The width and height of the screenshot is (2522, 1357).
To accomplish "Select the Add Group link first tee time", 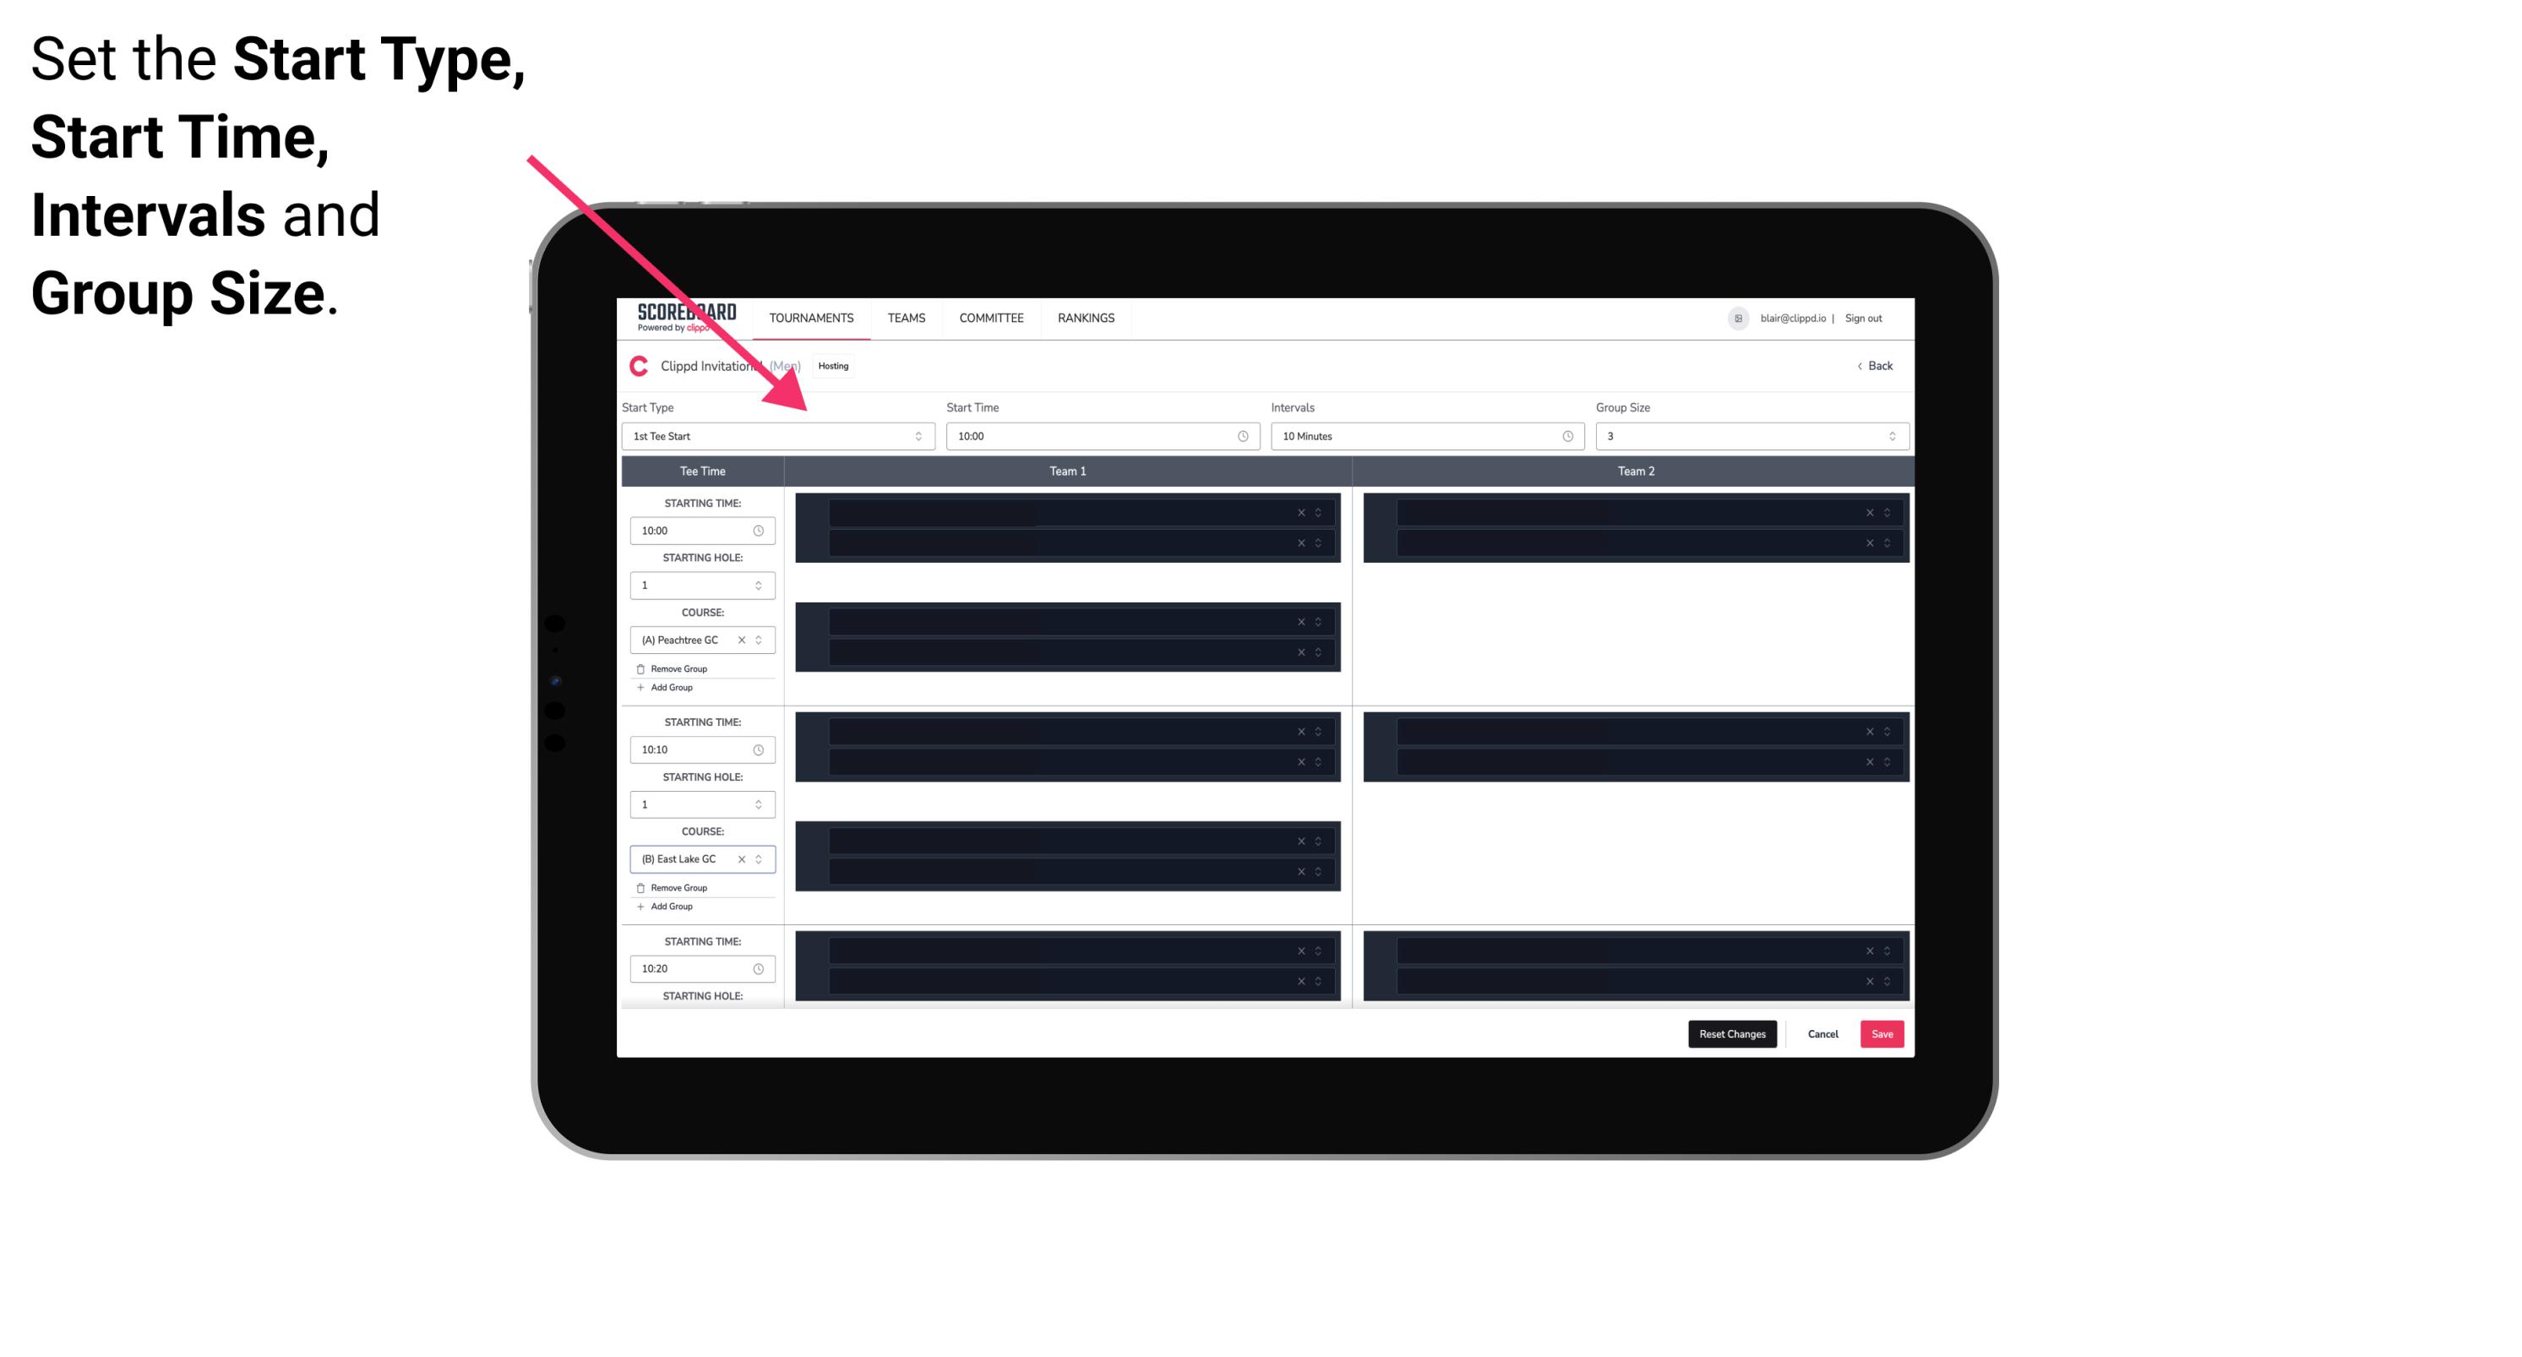I will (x=670, y=689).
